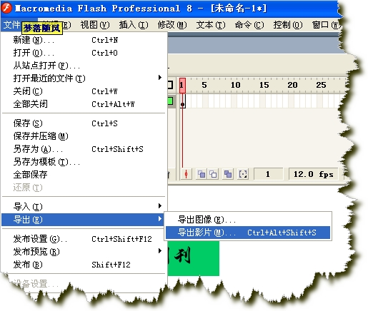Click frame 10 on timeline ruler
Screen dimensions: 368x311
click(235, 85)
